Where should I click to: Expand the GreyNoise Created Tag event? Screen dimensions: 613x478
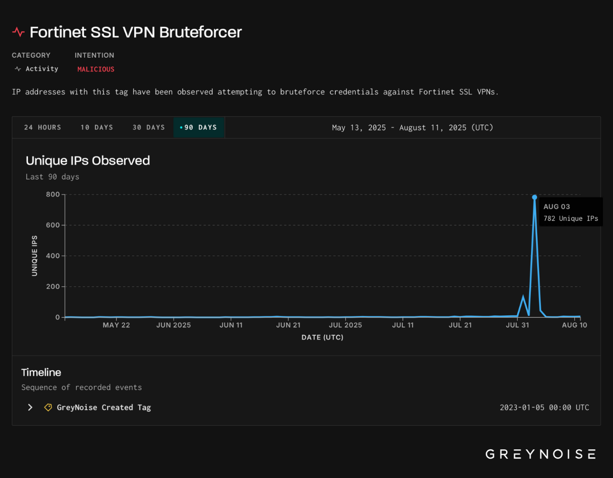(x=104, y=407)
